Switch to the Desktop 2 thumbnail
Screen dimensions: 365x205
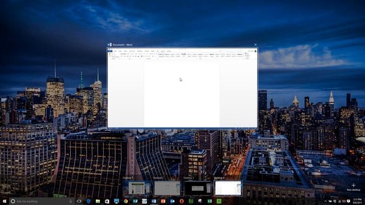click(167, 188)
